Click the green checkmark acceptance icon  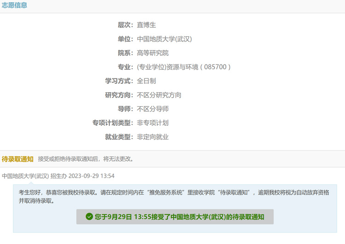(x=89, y=217)
